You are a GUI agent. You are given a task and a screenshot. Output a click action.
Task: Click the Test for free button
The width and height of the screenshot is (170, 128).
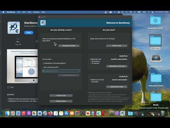[x=117, y=46]
